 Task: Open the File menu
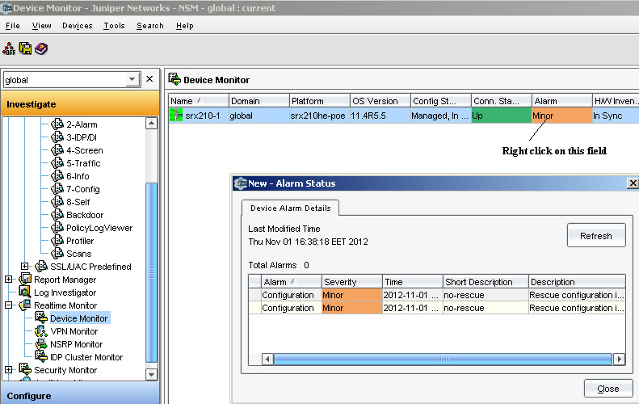click(13, 26)
